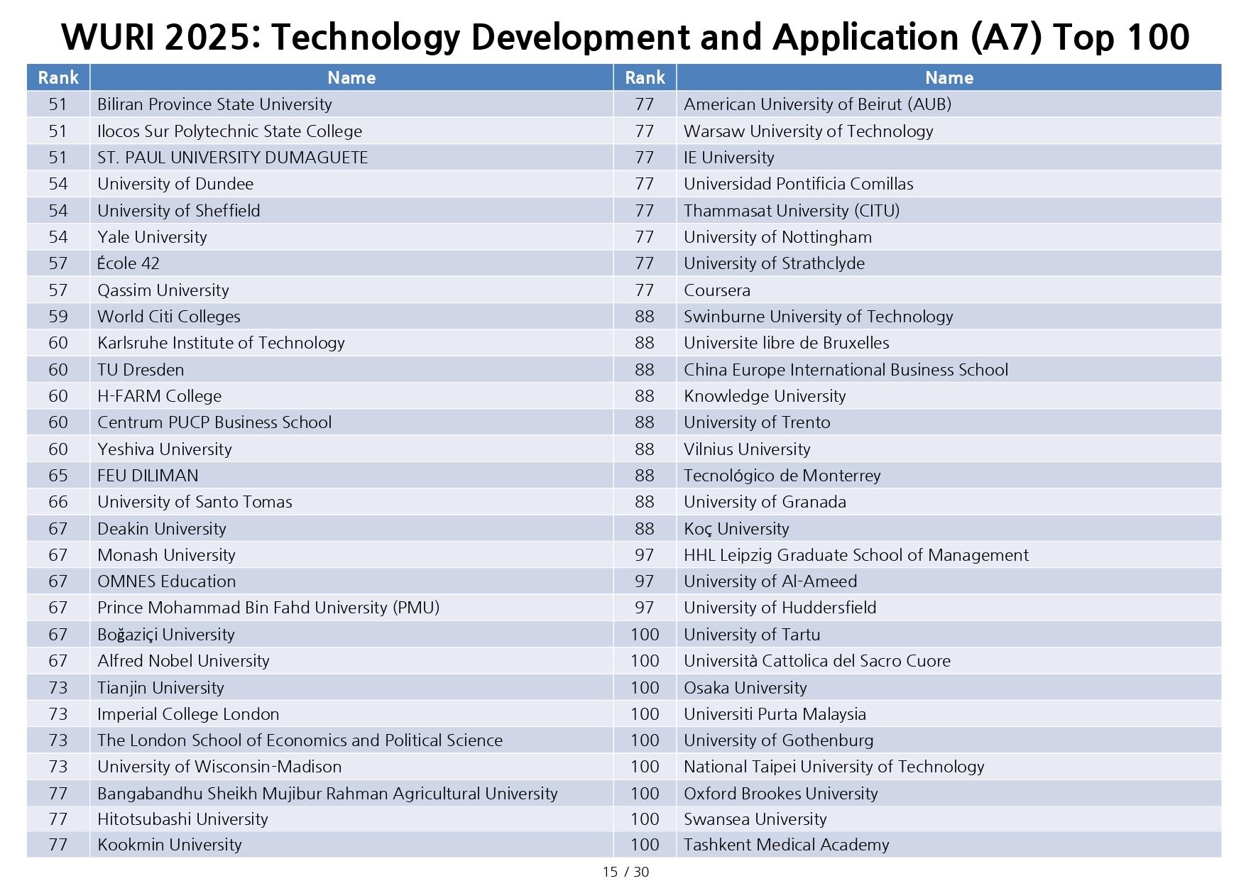Screen dimensions: 1246x881
Task: Click Osaka University
Action: pyautogui.click(x=745, y=688)
